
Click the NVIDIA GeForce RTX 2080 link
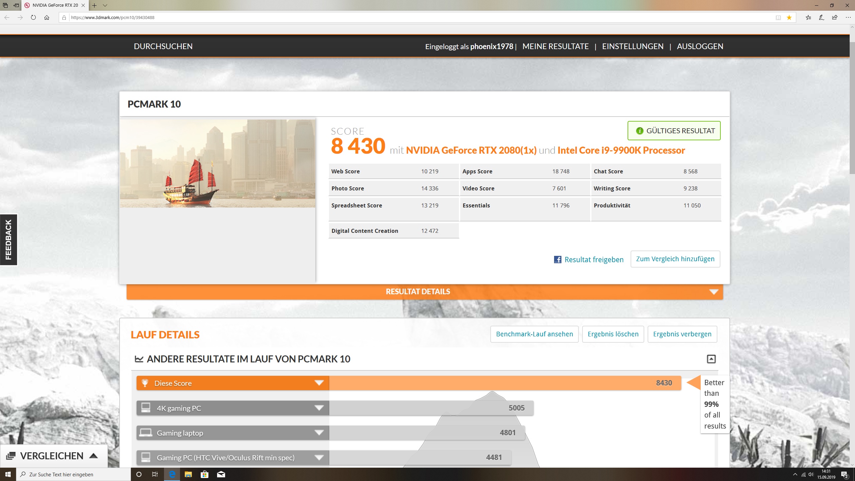(x=471, y=150)
